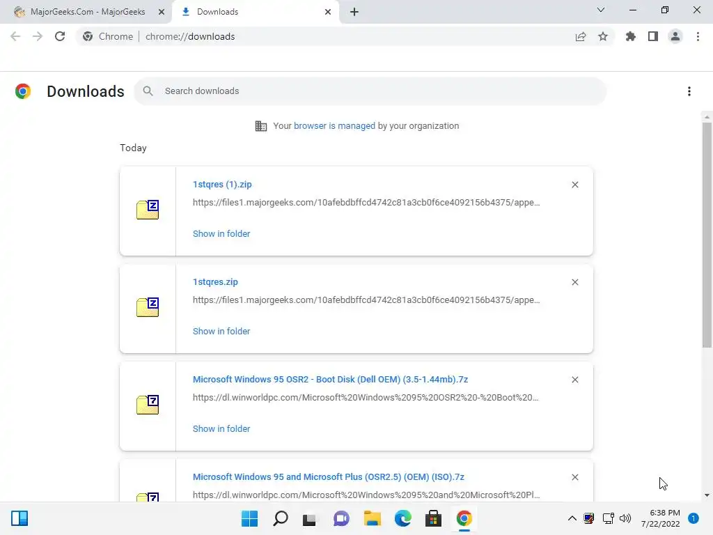The image size is (713, 535).
Task: Remove Windows 95 OSR2 Boot Disk entry
Action: point(575,380)
